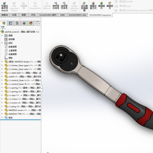
Task: Switch to the SOLIDWORKS CAM tab
Action: (x=77, y=15)
